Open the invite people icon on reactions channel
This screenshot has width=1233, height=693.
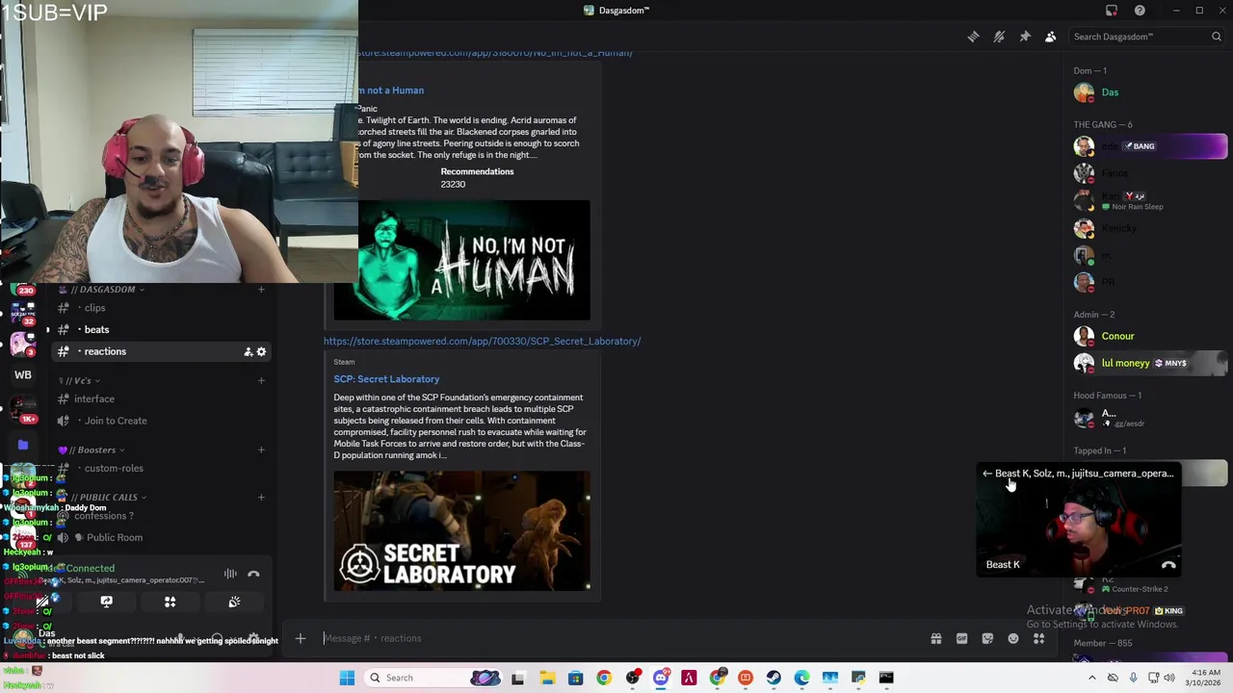[248, 352]
